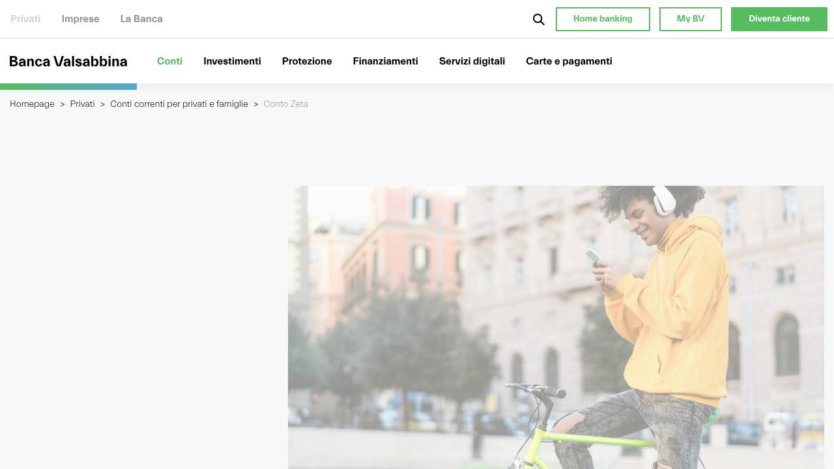Open the Investimenti menu item

pos(232,61)
